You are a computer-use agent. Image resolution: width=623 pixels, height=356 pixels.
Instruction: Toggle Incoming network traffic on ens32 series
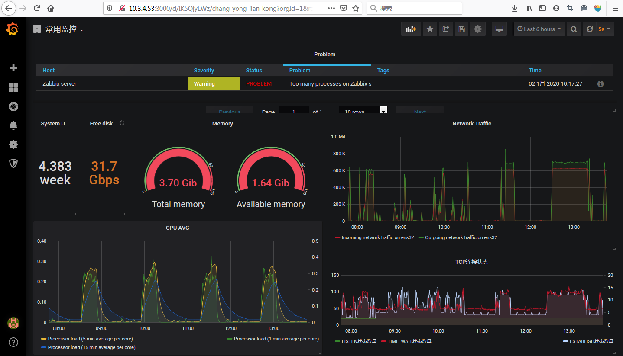click(377, 237)
